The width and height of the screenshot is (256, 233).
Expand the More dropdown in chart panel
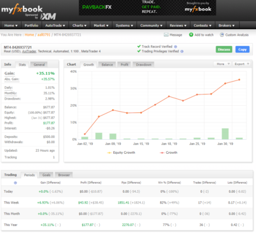click(x=222, y=64)
